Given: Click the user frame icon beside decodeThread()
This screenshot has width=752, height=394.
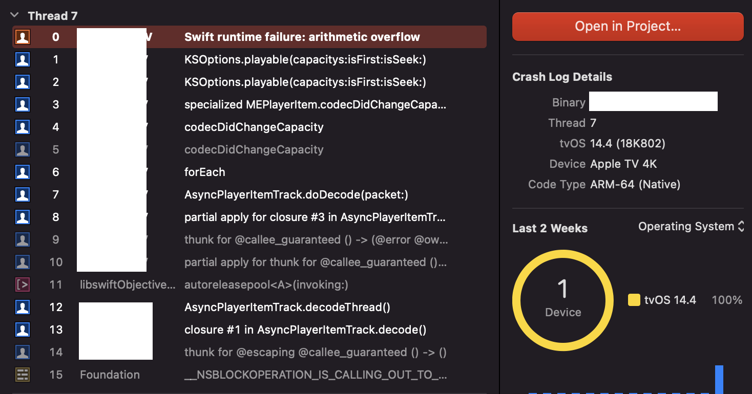Looking at the screenshot, I should coord(22,307).
